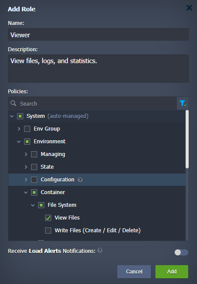This screenshot has width=197, height=284.
Task: Expand the State policies group
Action: 26,167
